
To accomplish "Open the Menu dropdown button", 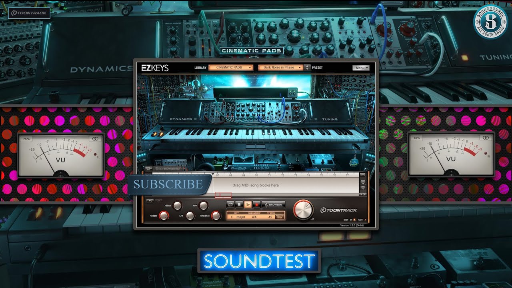I will (x=361, y=68).
